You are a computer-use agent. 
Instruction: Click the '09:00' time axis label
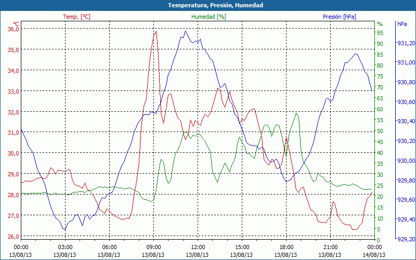point(153,248)
